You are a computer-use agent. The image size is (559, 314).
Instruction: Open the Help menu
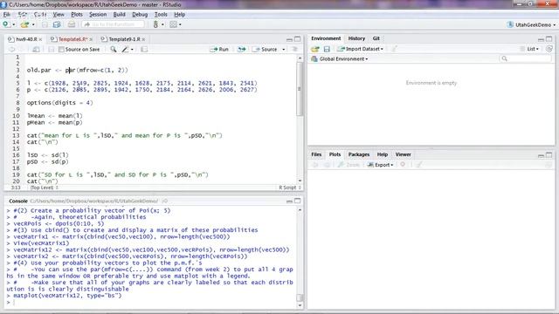179,15
